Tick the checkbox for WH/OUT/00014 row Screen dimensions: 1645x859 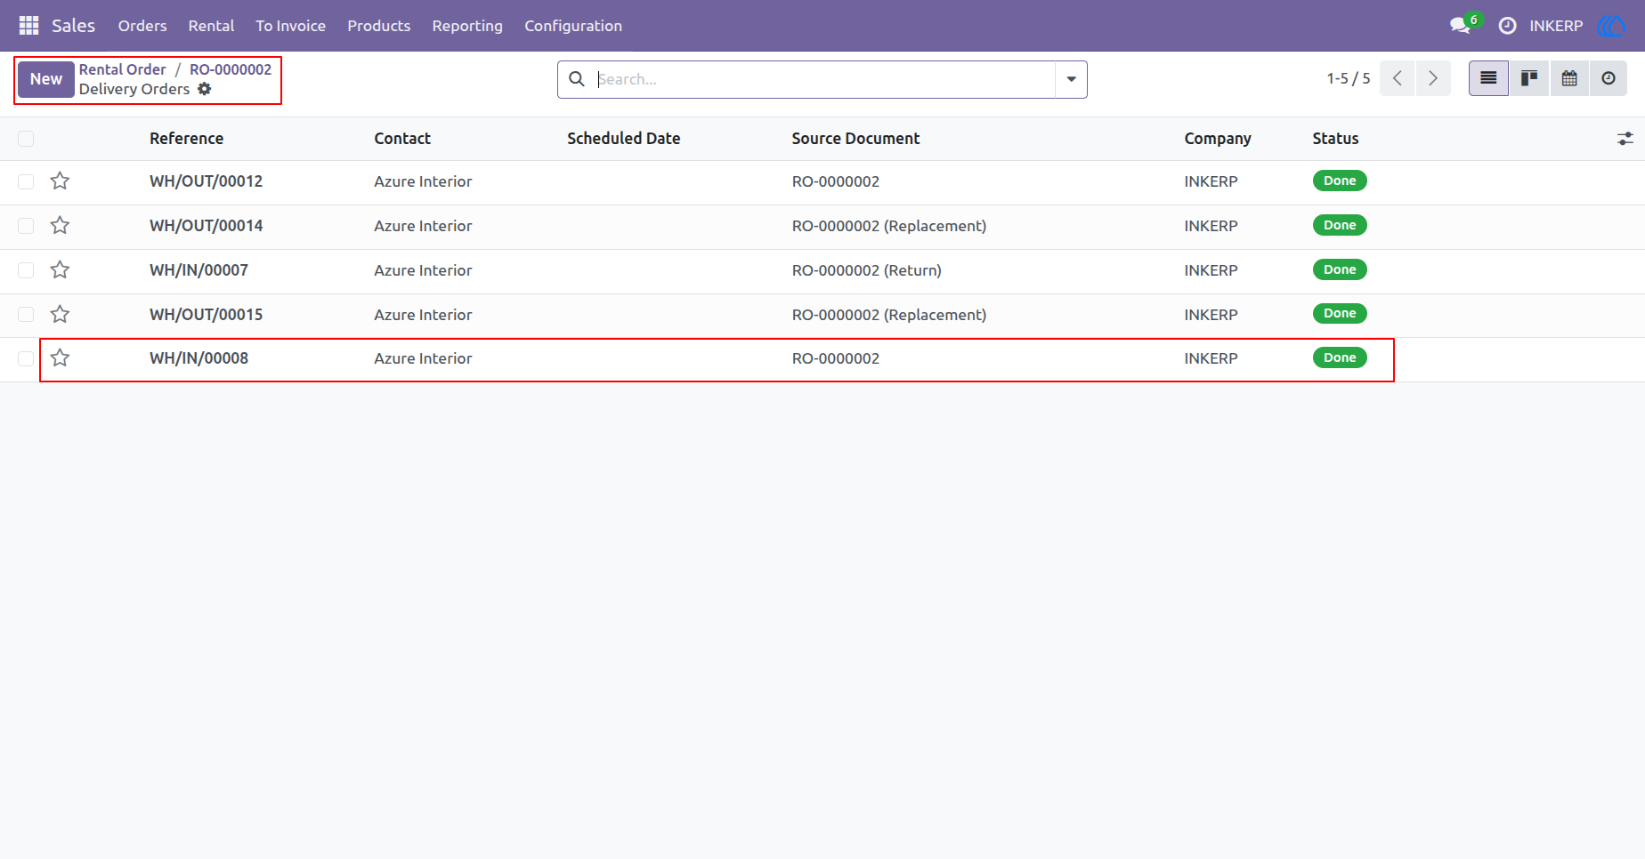(x=26, y=226)
